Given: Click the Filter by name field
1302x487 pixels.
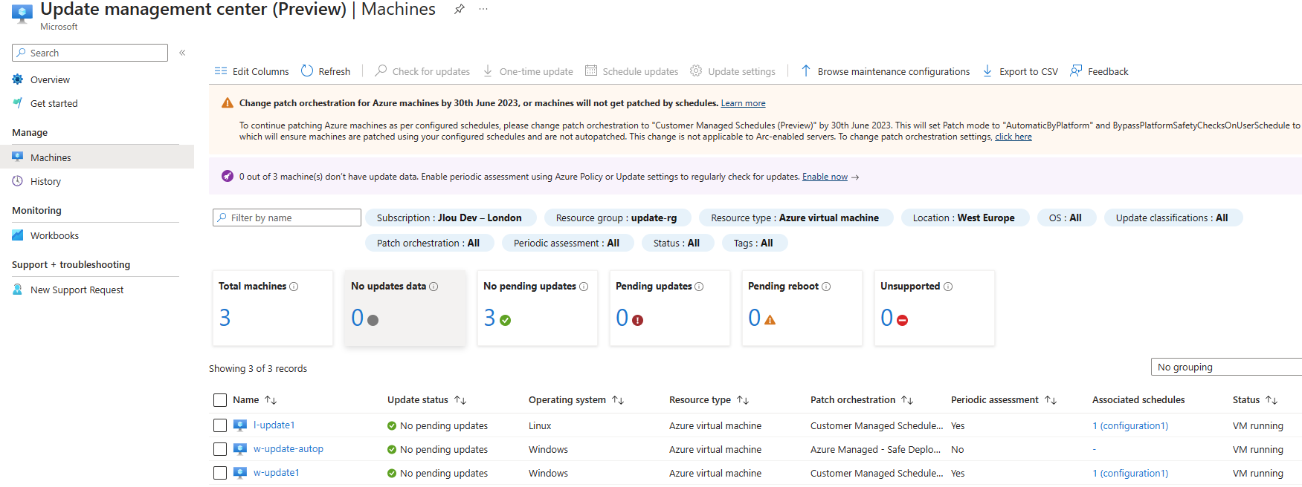Looking at the screenshot, I should click(x=287, y=218).
